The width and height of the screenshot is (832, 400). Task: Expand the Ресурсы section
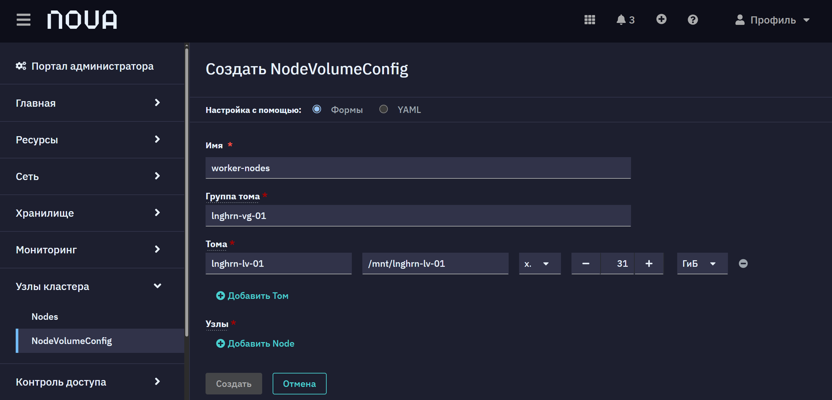point(92,139)
